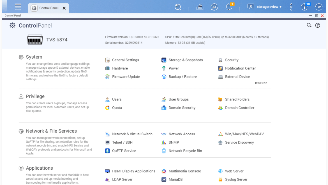
Task: Click the TVS-h874 NAS device image
Action: pos(35,40)
